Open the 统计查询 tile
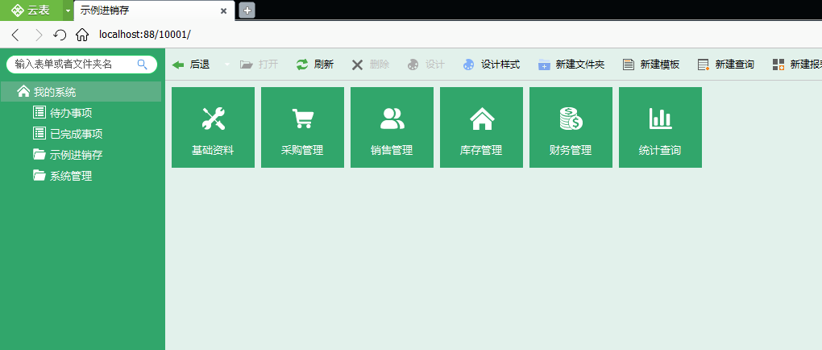The image size is (822, 350). (660, 127)
